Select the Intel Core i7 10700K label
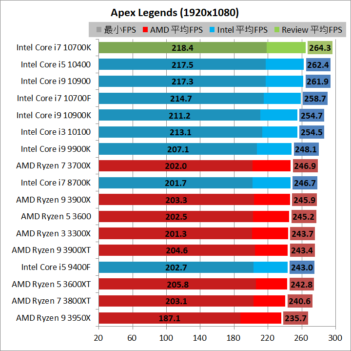Screen dimensions: 351x351 point(54,47)
